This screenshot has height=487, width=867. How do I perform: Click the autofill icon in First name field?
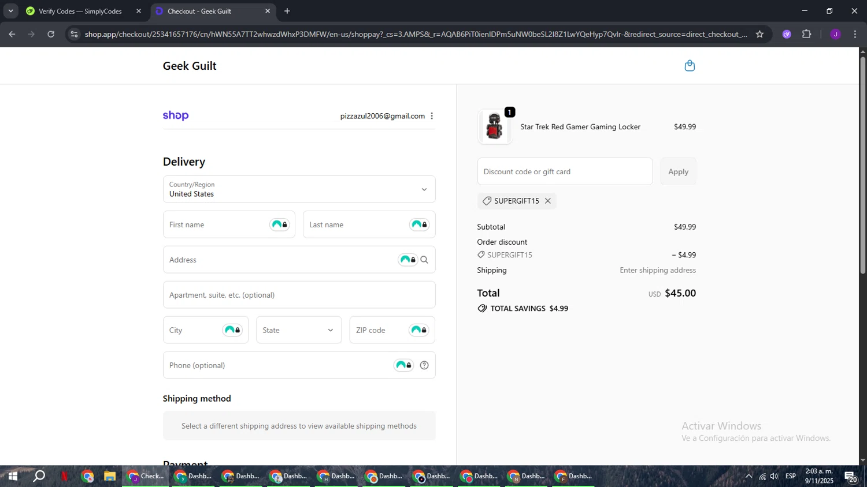point(280,224)
